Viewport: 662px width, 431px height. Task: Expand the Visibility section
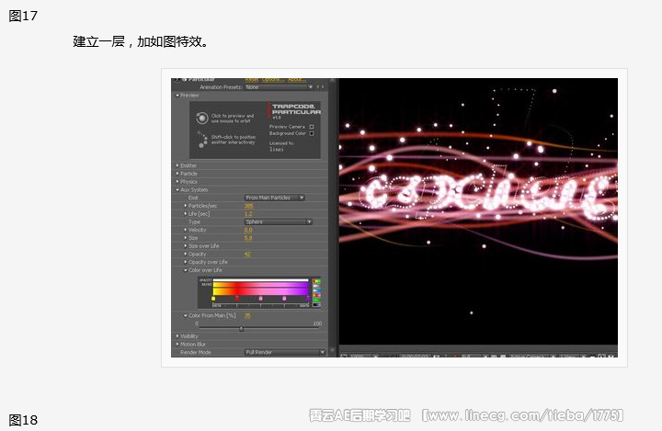pos(177,336)
